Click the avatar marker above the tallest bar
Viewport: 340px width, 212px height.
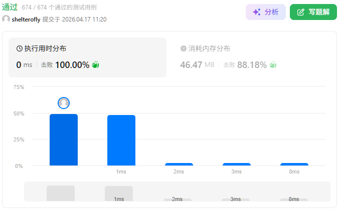point(64,103)
